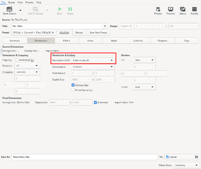Open the Cropping dropdown set to Automatic
The image size is (201, 169).
pyautogui.click(x=27, y=72)
